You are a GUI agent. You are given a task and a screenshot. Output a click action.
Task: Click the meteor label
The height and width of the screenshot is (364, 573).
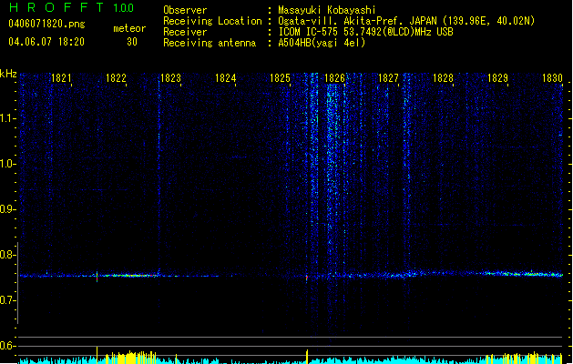tap(129, 28)
